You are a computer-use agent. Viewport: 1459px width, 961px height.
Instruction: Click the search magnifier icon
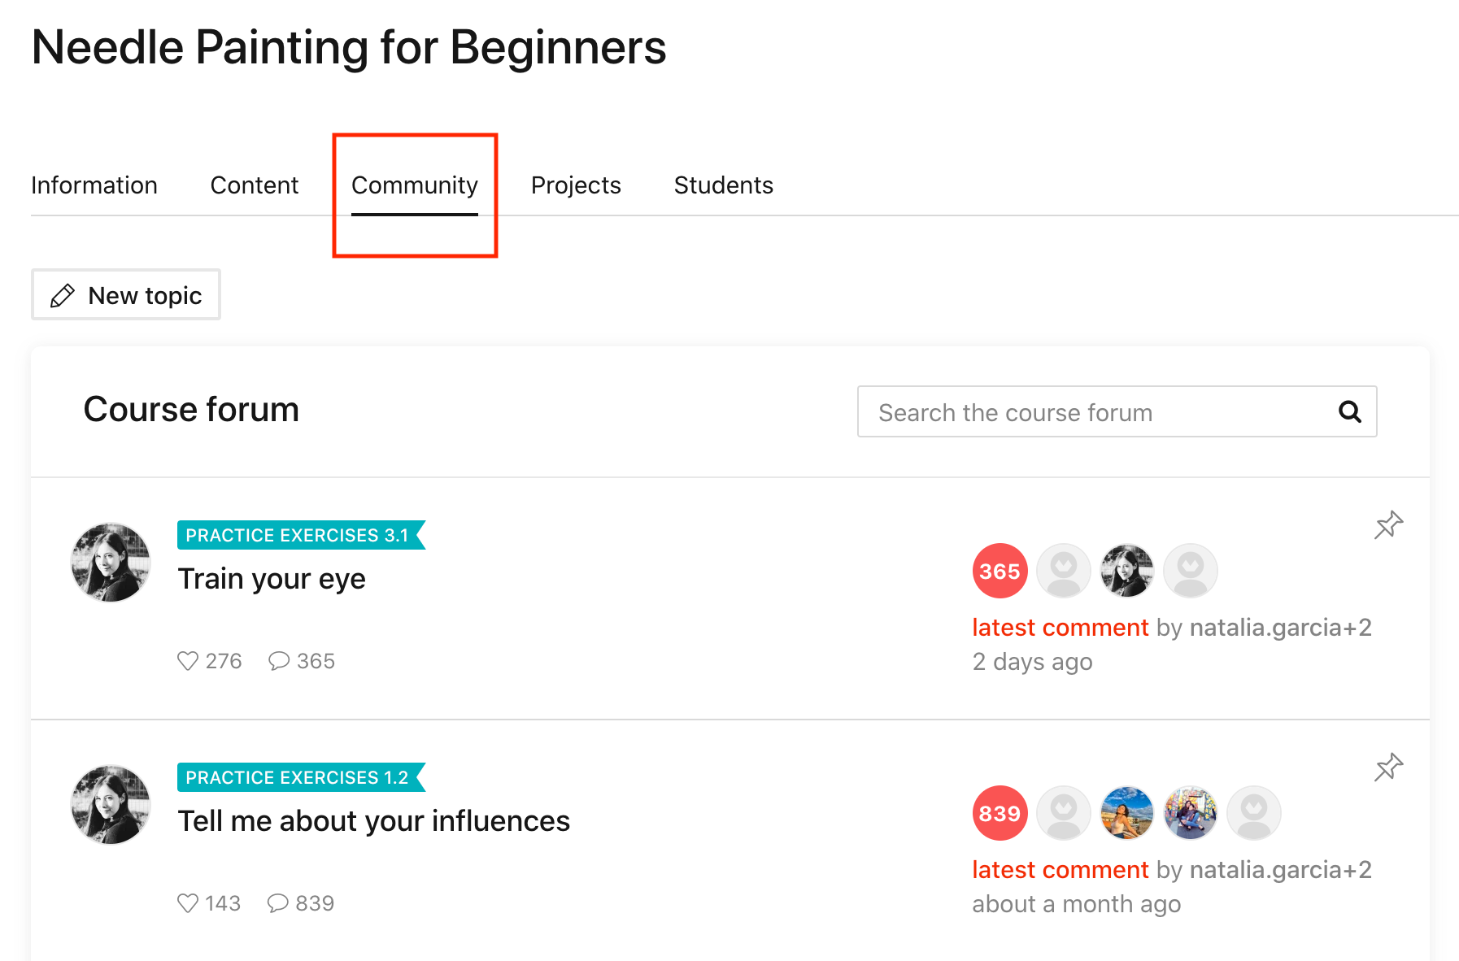(1349, 412)
